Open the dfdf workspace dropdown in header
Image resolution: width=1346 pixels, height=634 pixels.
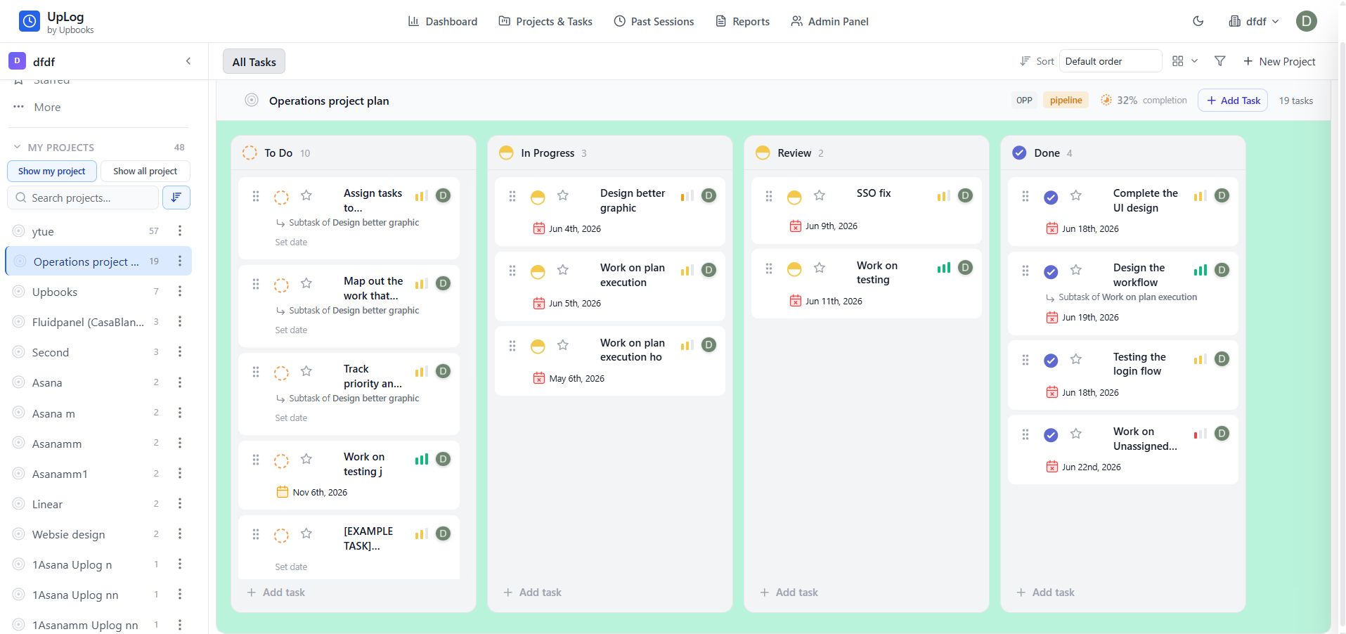point(1255,21)
